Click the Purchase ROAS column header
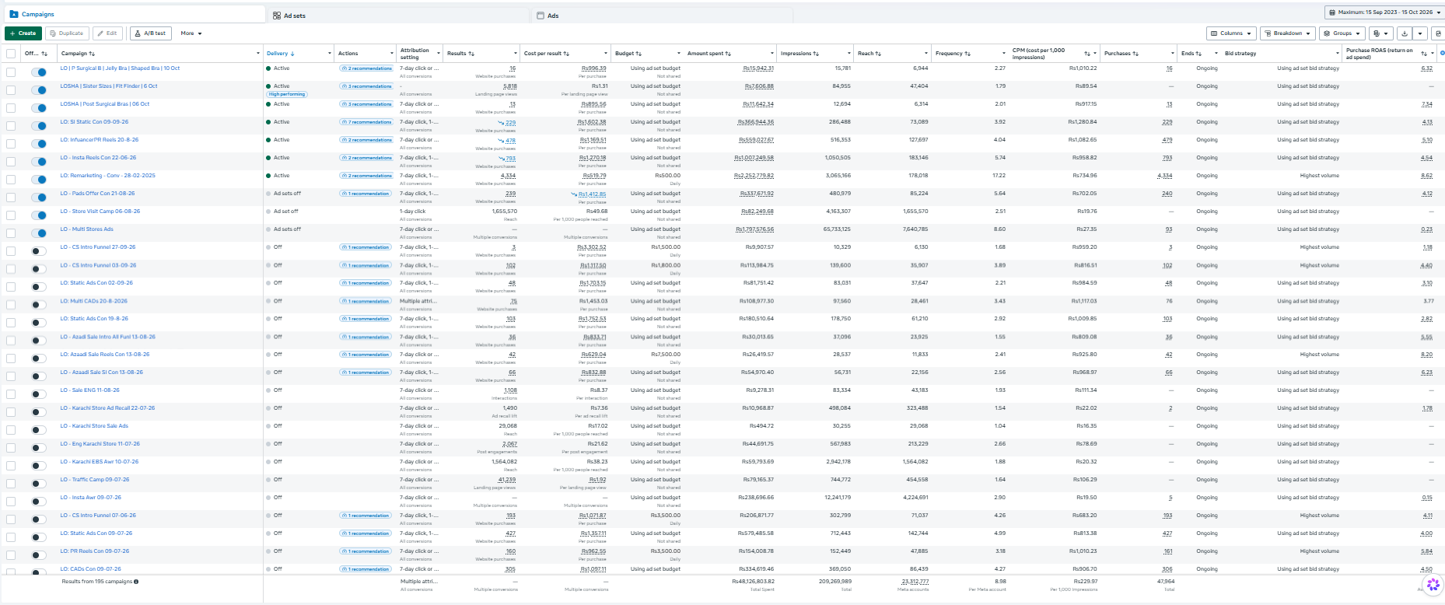This screenshot has height=605, width=1445. coord(1380,54)
